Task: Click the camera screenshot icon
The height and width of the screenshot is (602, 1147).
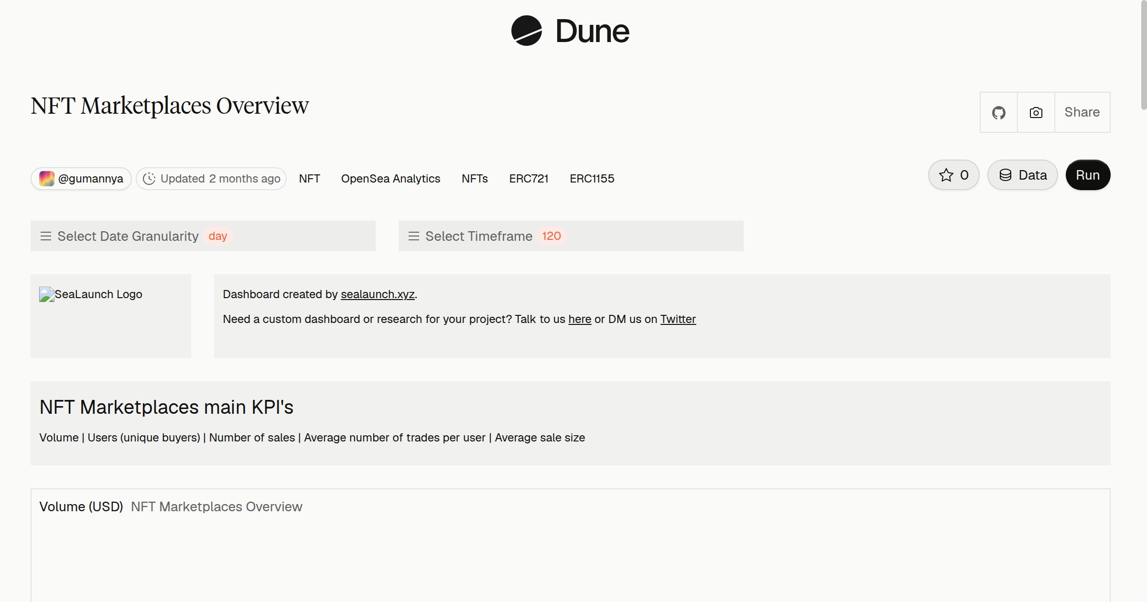Action: point(1036,112)
